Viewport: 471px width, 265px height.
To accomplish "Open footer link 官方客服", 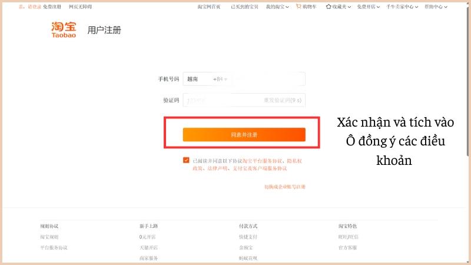I will tap(347, 247).
